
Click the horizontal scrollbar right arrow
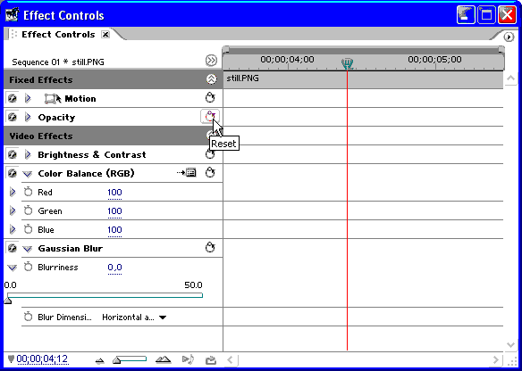point(496,359)
